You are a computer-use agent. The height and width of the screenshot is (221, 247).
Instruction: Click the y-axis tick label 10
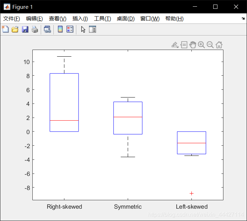[x=27, y=62]
